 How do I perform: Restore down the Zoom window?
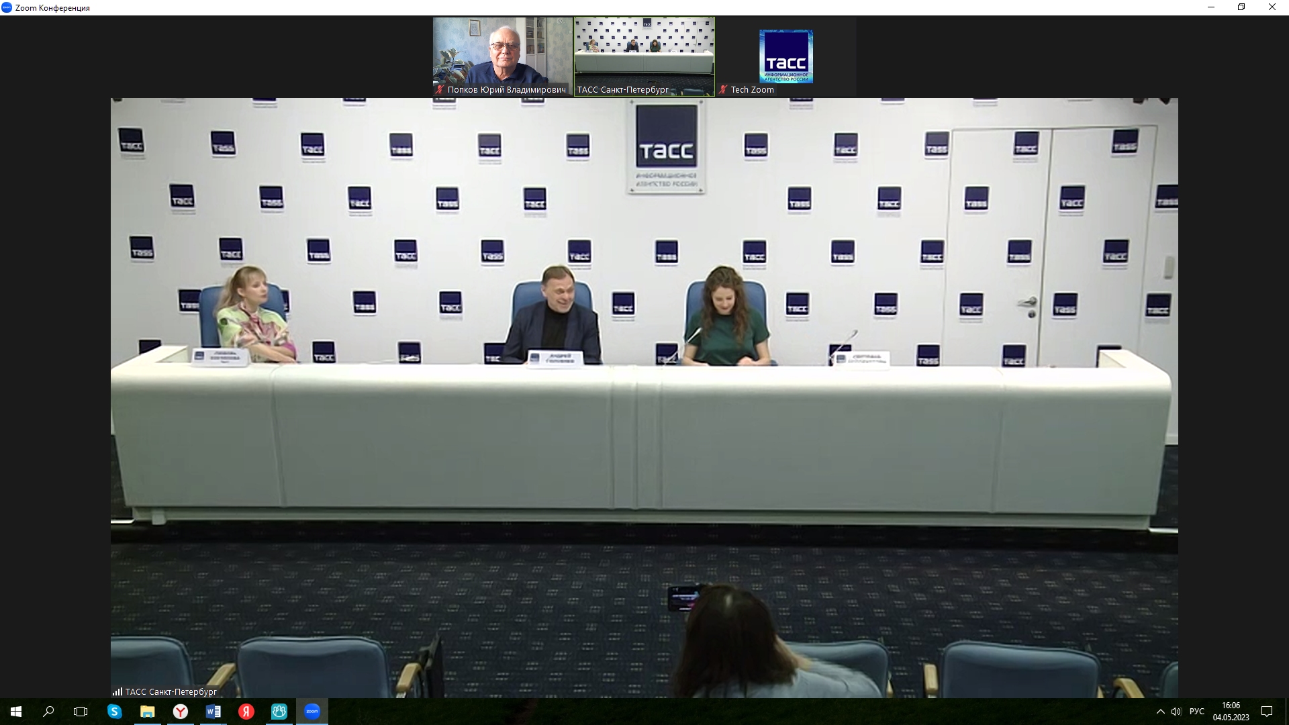[1241, 7]
